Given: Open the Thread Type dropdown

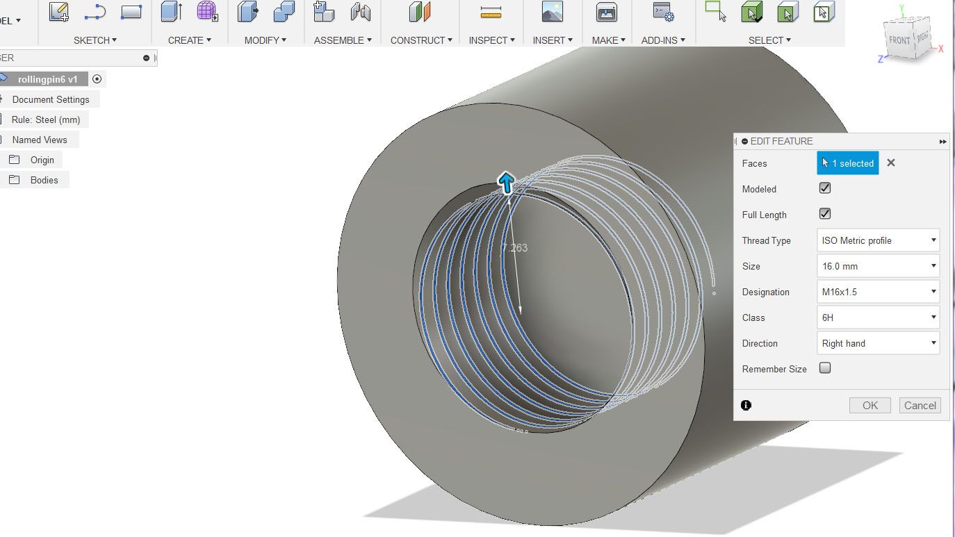Looking at the screenshot, I should pos(879,240).
